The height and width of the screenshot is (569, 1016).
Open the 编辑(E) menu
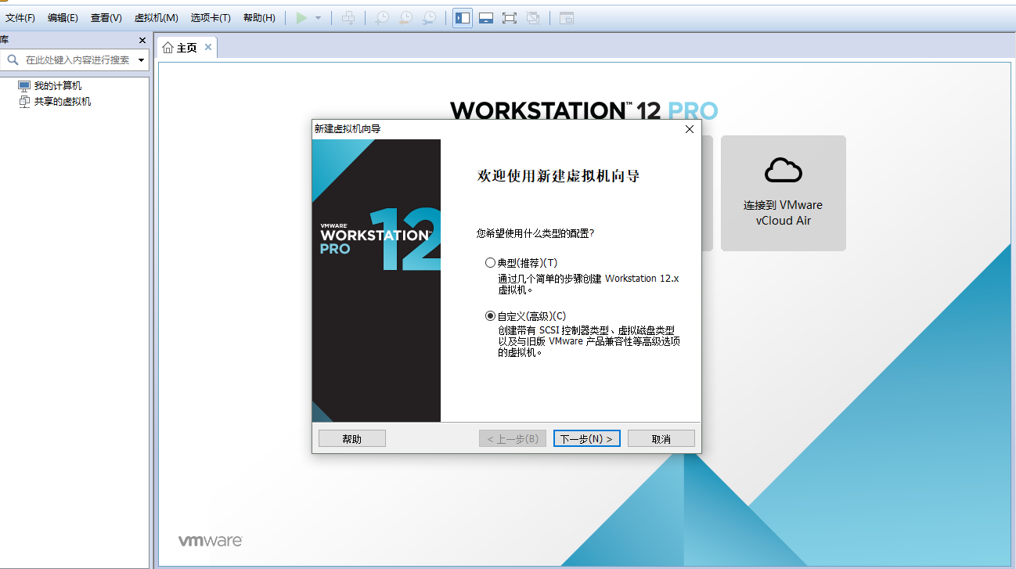coord(63,17)
